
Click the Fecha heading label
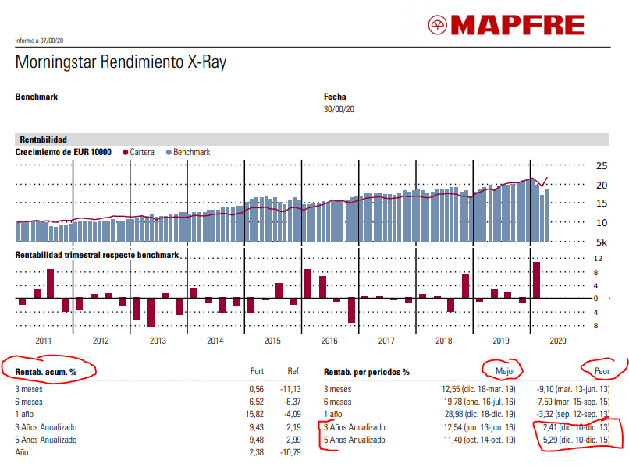335,97
